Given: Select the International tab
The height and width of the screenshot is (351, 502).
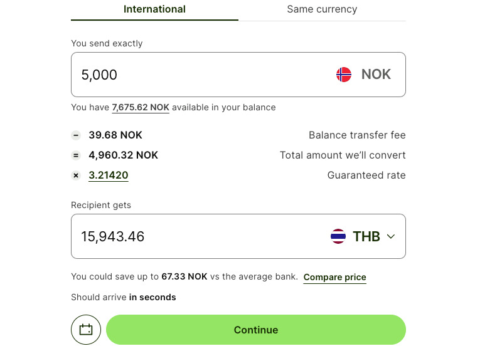Looking at the screenshot, I should click(154, 9).
